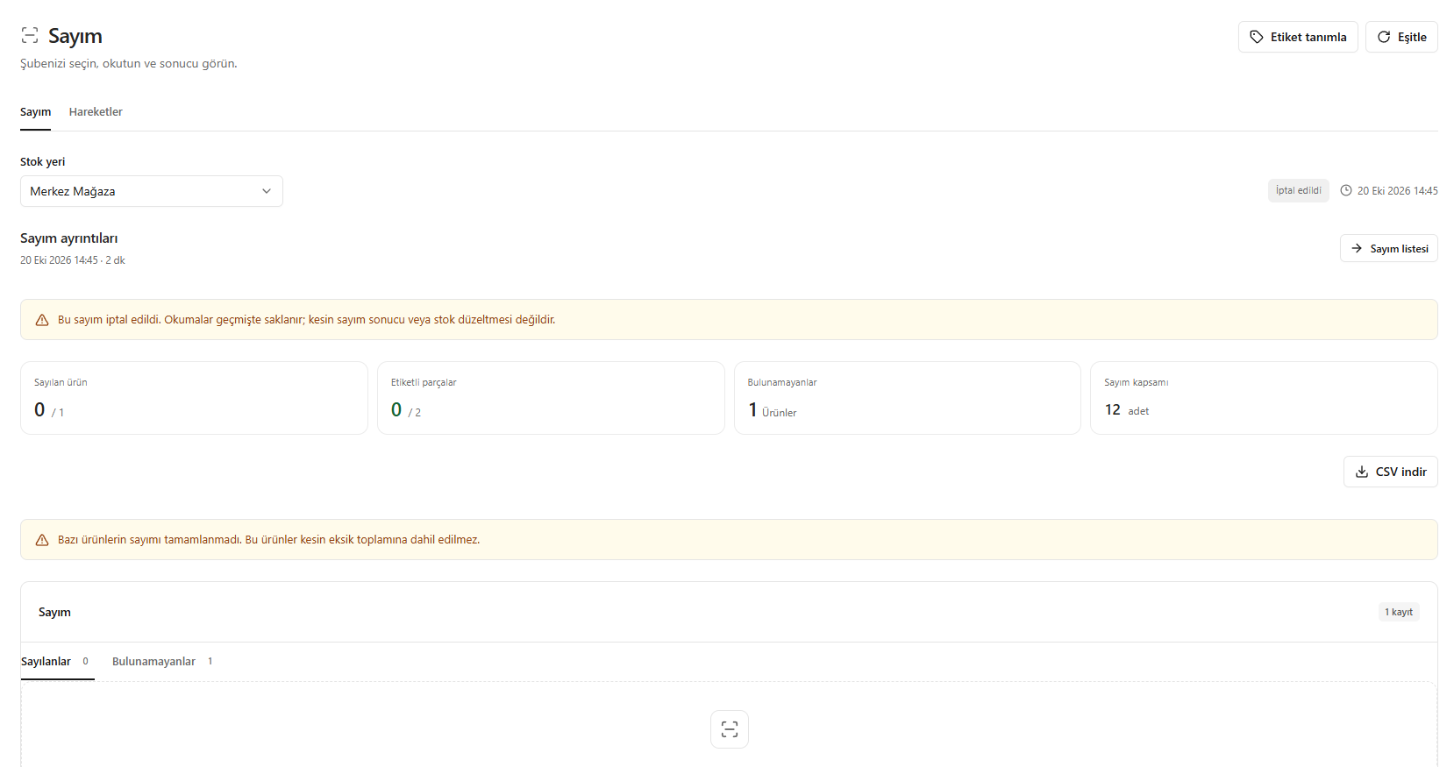The width and height of the screenshot is (1454, 767).
Task: Click the clock icon next to the date
Action: coord(1346,190)
